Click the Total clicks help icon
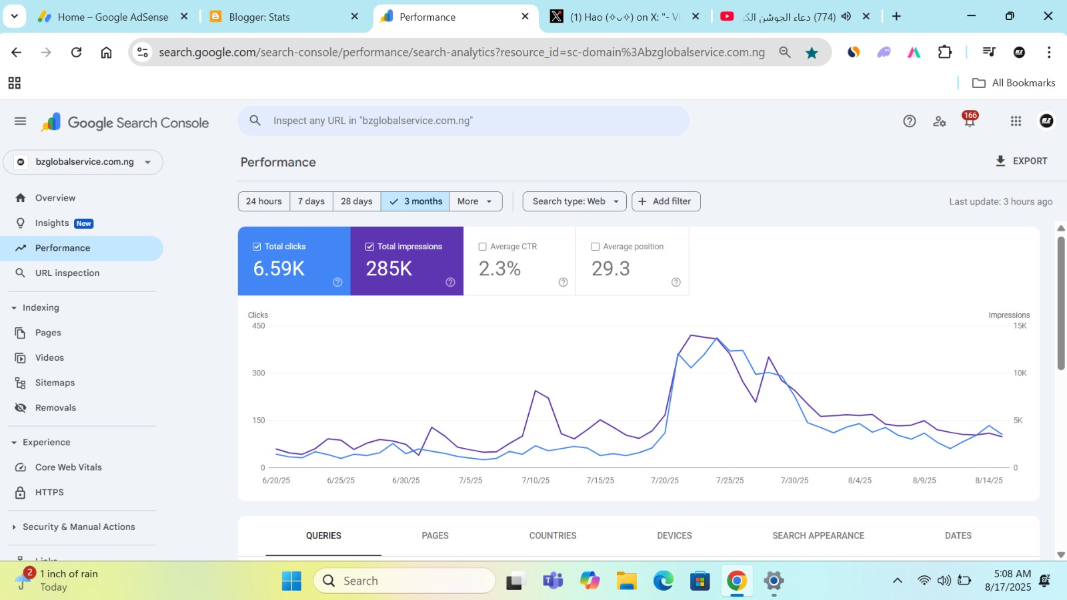Image resolution: width=1067 pixels, height=600 pixels. point(337,282)
